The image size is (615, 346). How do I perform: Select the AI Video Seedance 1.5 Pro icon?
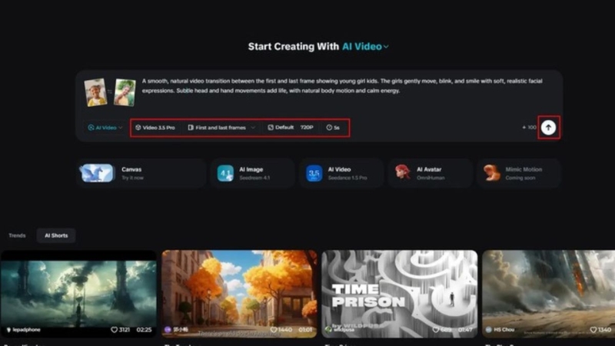click(314, 174)
